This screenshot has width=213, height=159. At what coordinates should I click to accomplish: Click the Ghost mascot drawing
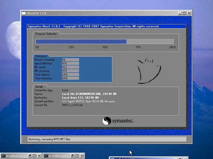[x=149, y=70]
